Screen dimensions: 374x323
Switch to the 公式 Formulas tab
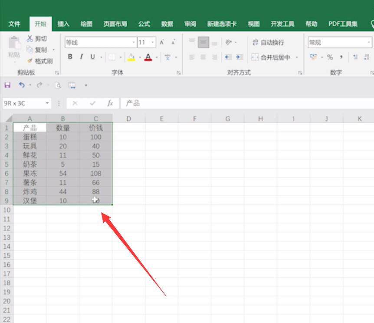click(x=144, y=24)
